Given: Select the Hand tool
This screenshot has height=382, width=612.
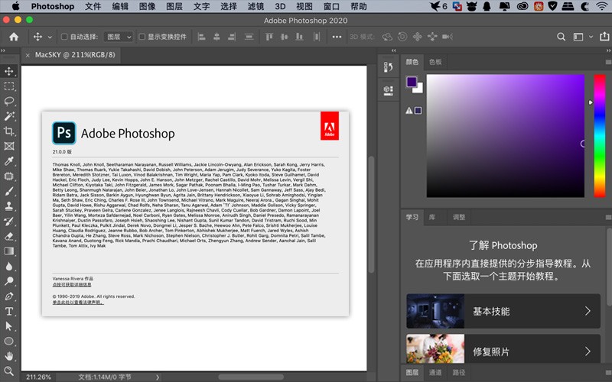Looking at the screenshot, I should click(9, 356).
